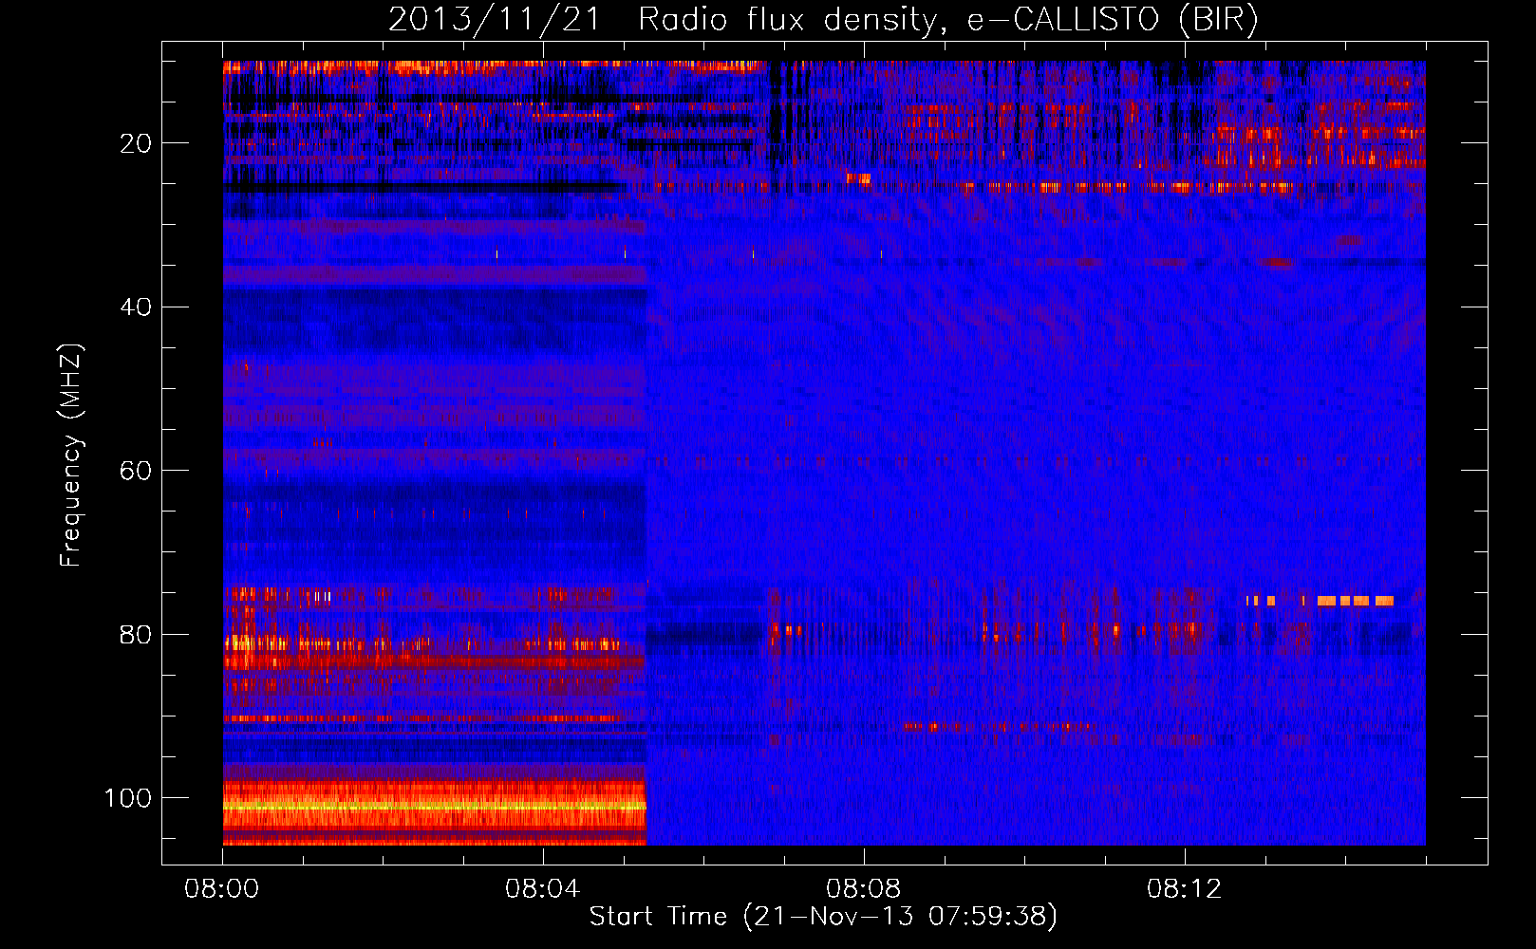1536x949 pixels.
Task: Click the 60 MHz frequency tick label
Action: [136, 471]
